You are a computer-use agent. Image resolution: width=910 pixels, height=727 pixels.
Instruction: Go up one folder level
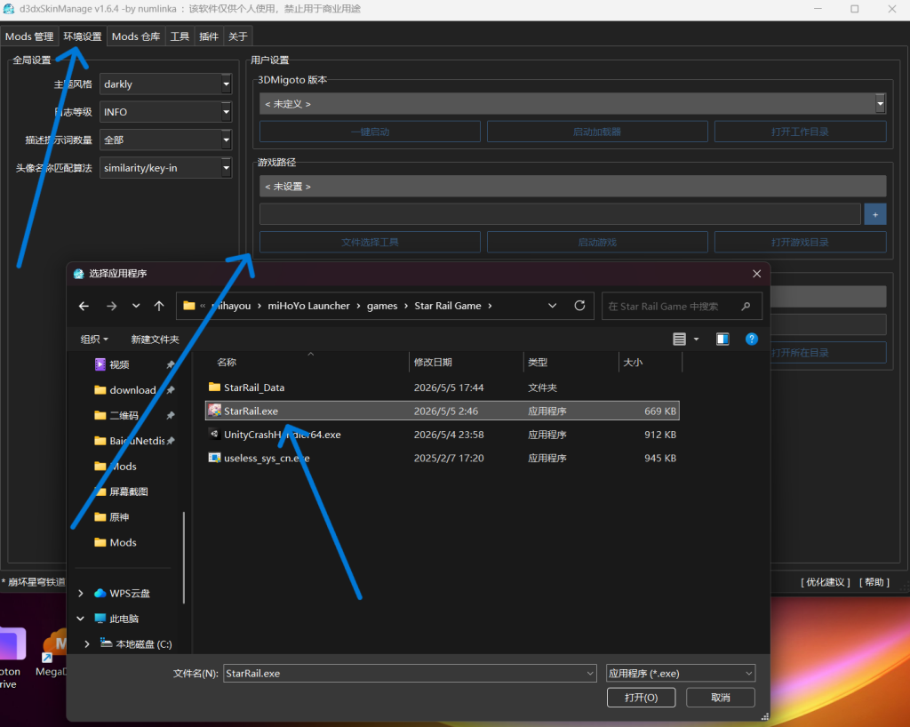pyautogui.click(x=159, y=306)
